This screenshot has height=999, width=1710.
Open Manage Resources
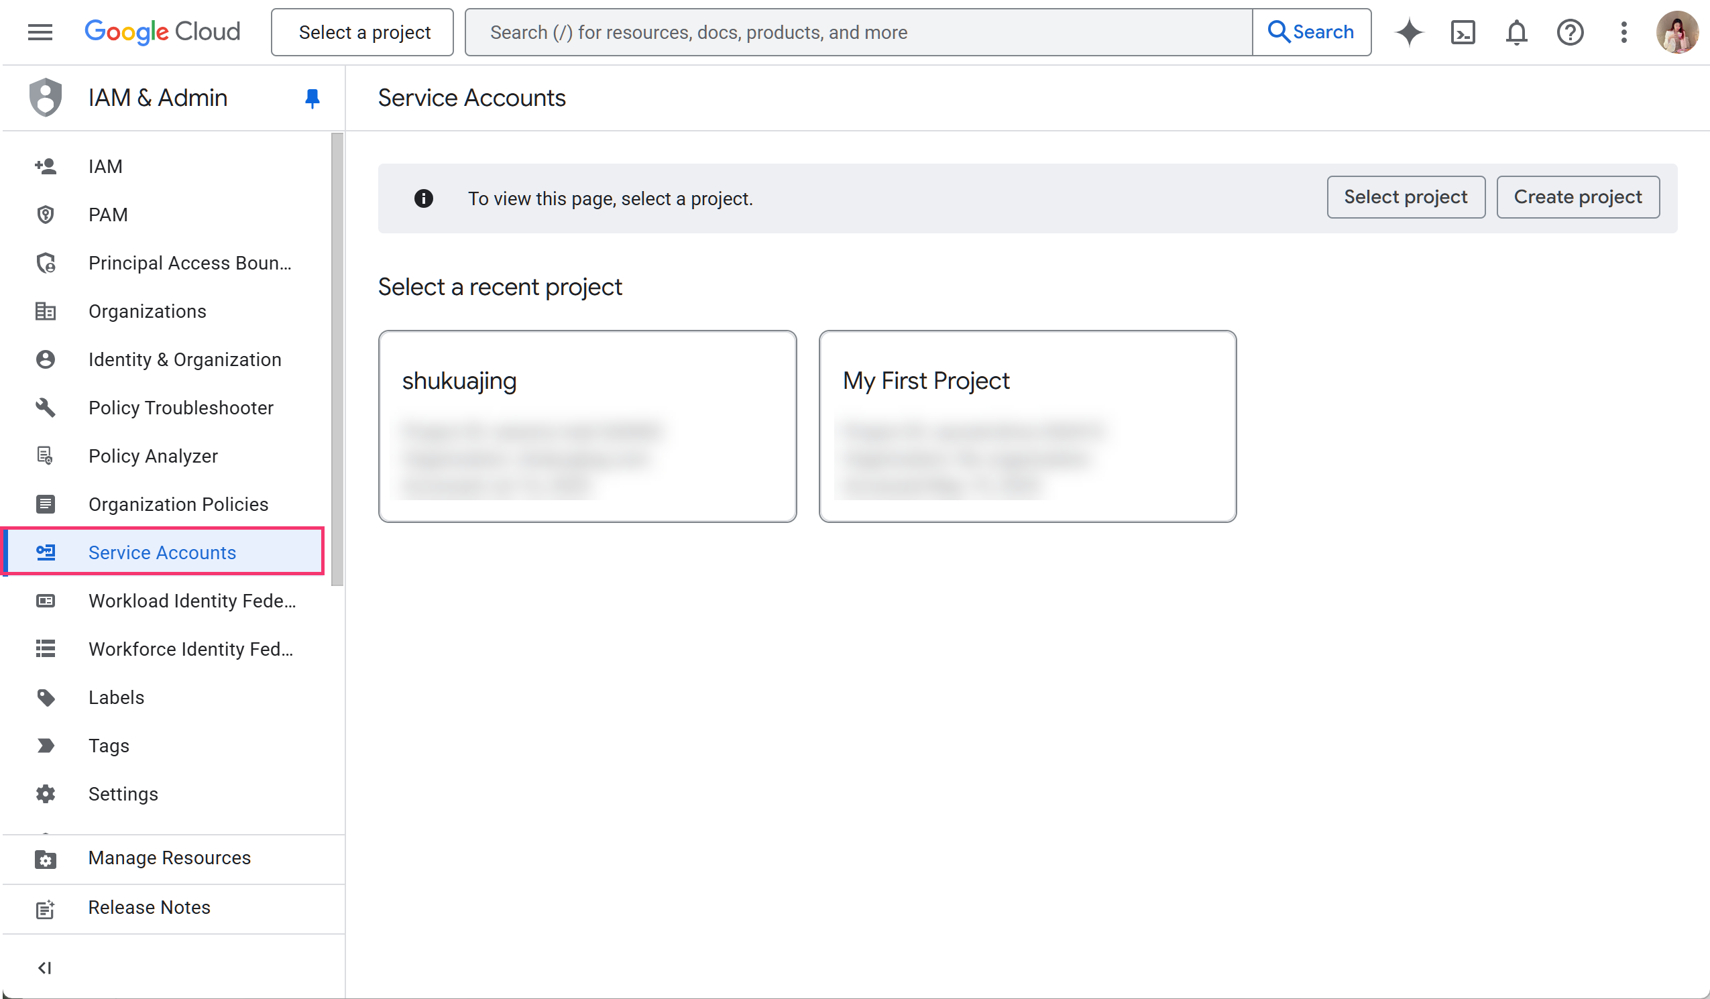point(174,858)
